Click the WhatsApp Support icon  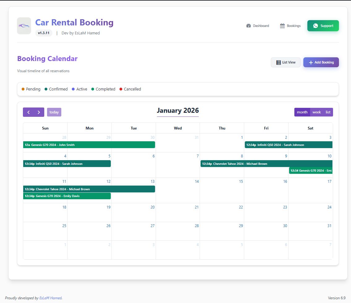tap(315, 26)
